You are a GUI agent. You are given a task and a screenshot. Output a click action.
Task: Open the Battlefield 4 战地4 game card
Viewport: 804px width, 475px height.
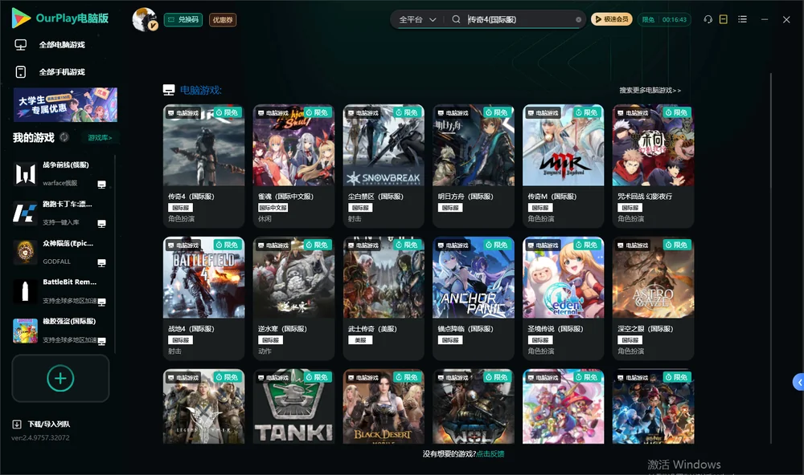203,298
